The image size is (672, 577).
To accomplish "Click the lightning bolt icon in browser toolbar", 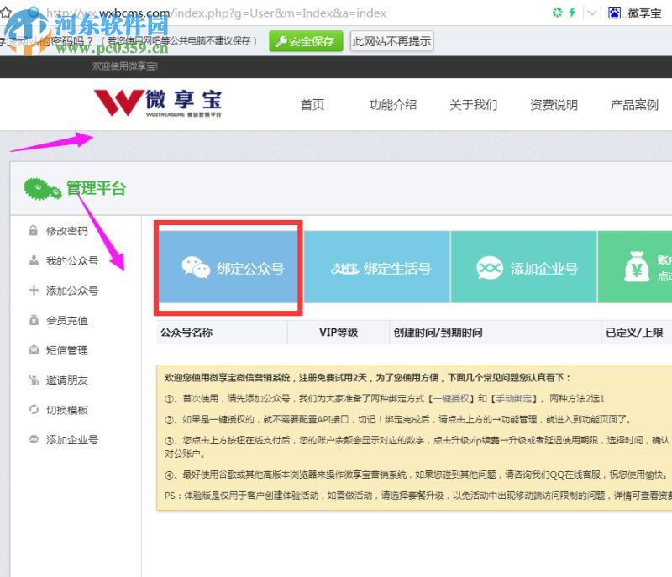I will 571,13.
